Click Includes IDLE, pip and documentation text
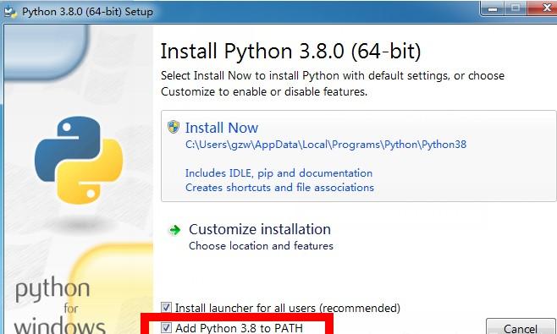The width and height of the screenshot is (557, 334). tap(278, 173)
